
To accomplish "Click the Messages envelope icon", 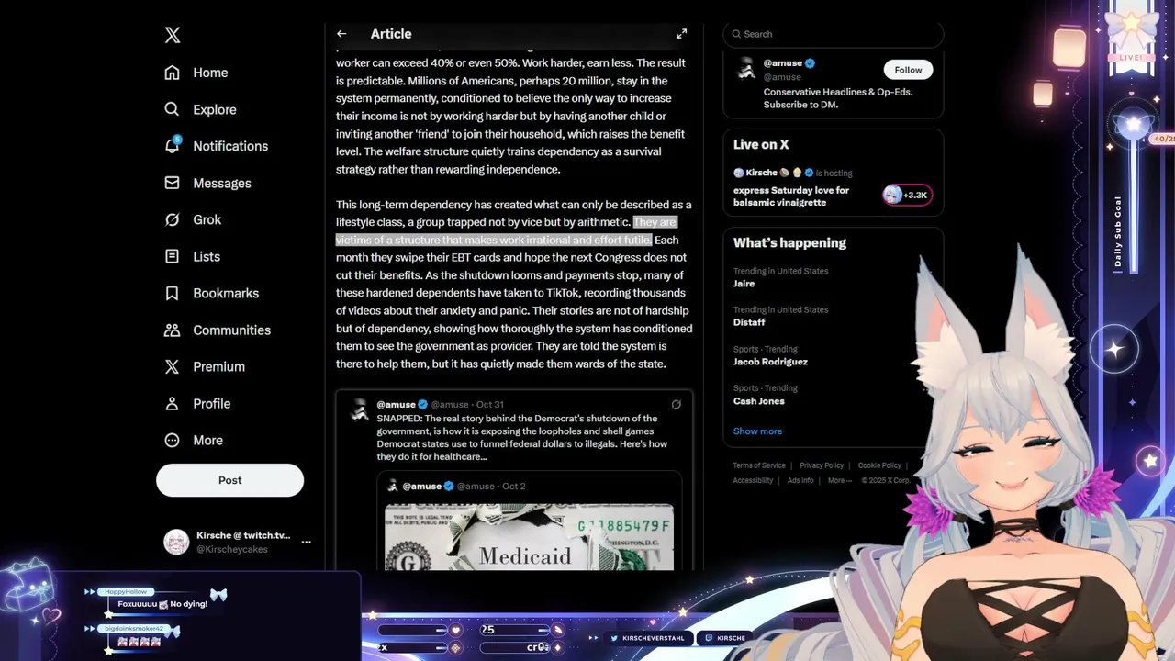I will click(x=172, y=183).
